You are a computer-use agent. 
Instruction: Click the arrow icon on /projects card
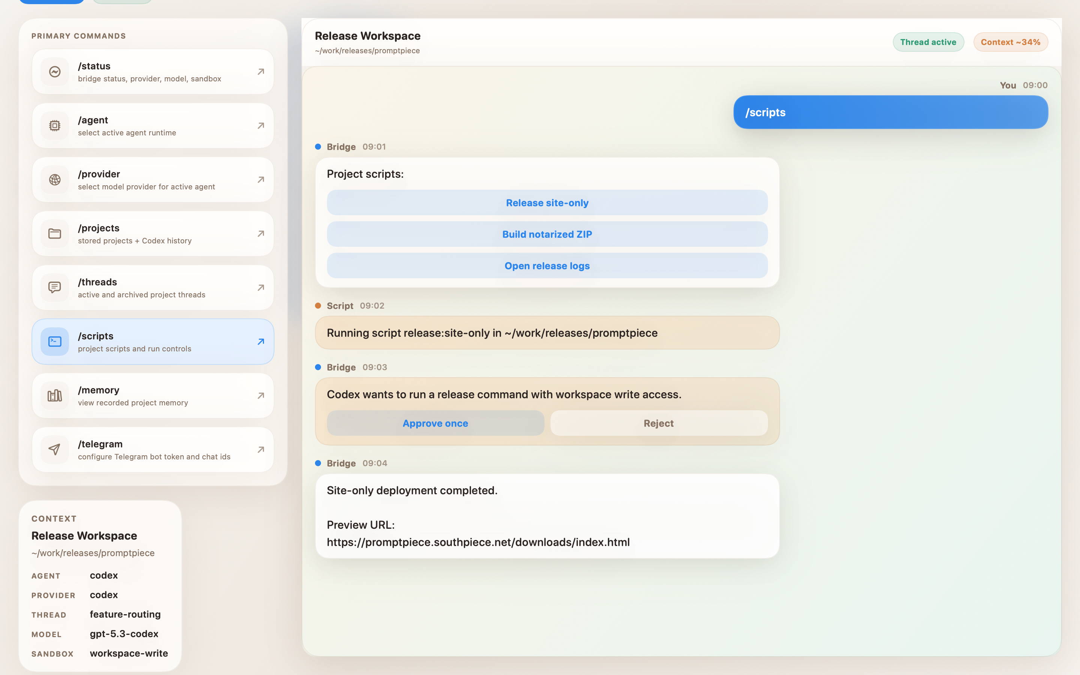click(261, 234)
